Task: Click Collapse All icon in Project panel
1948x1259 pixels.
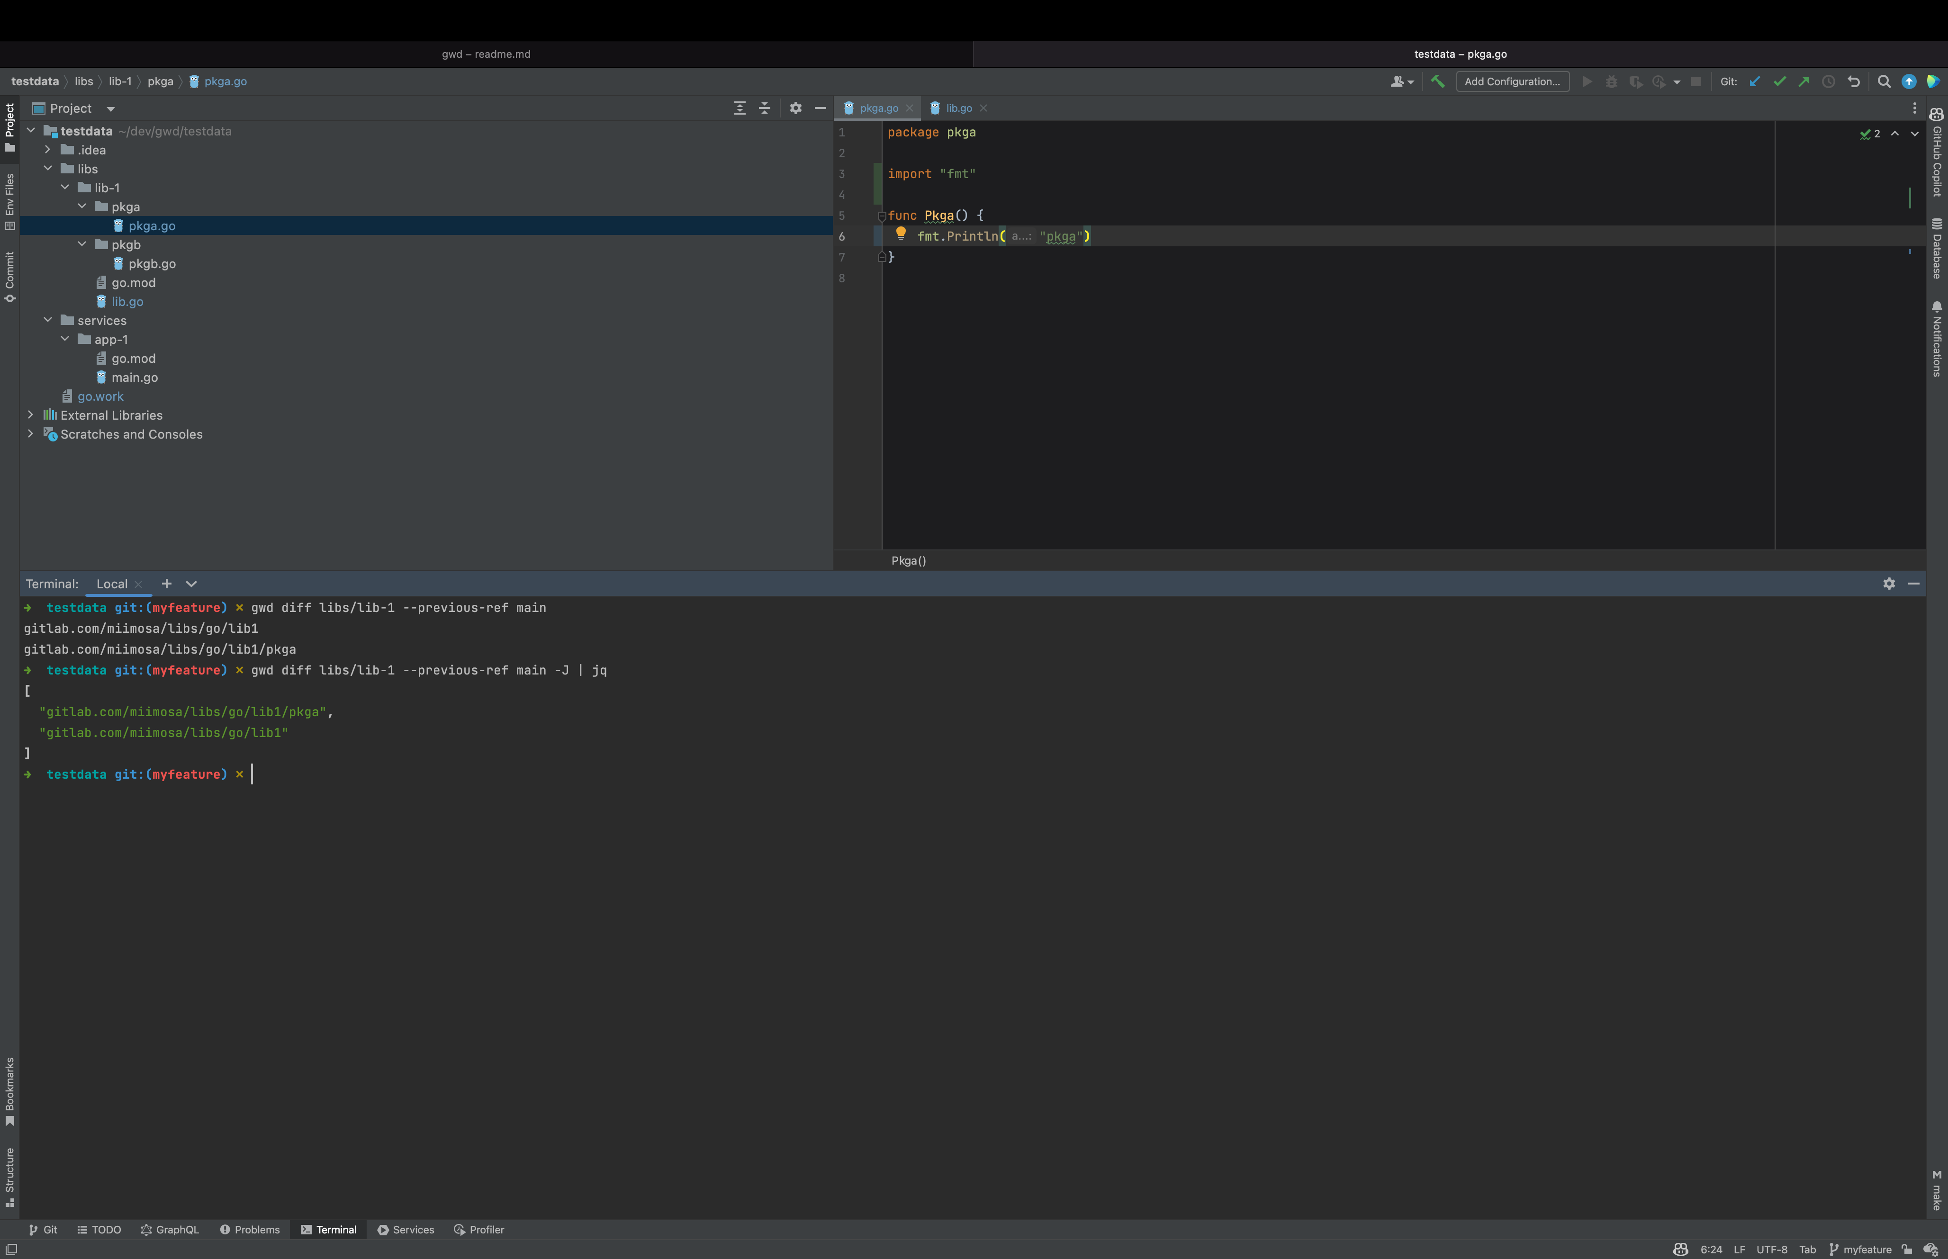Action: coord(764,108)
